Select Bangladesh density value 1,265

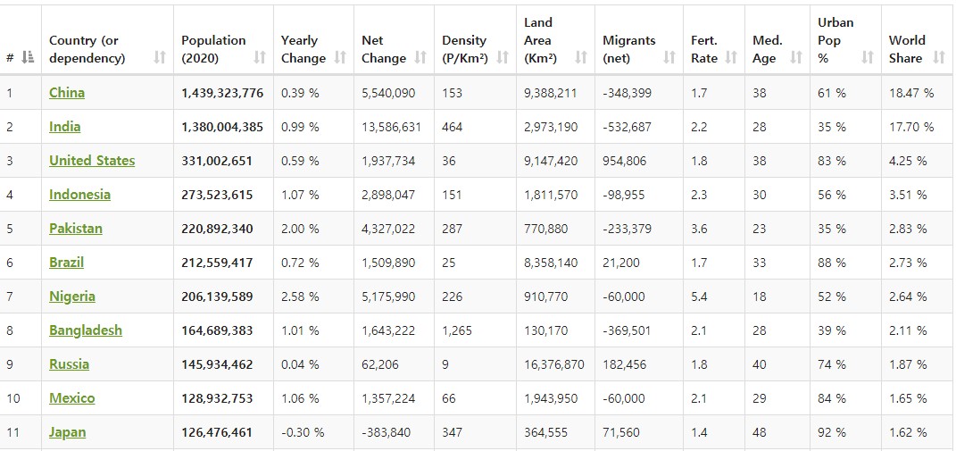point(455,330)
